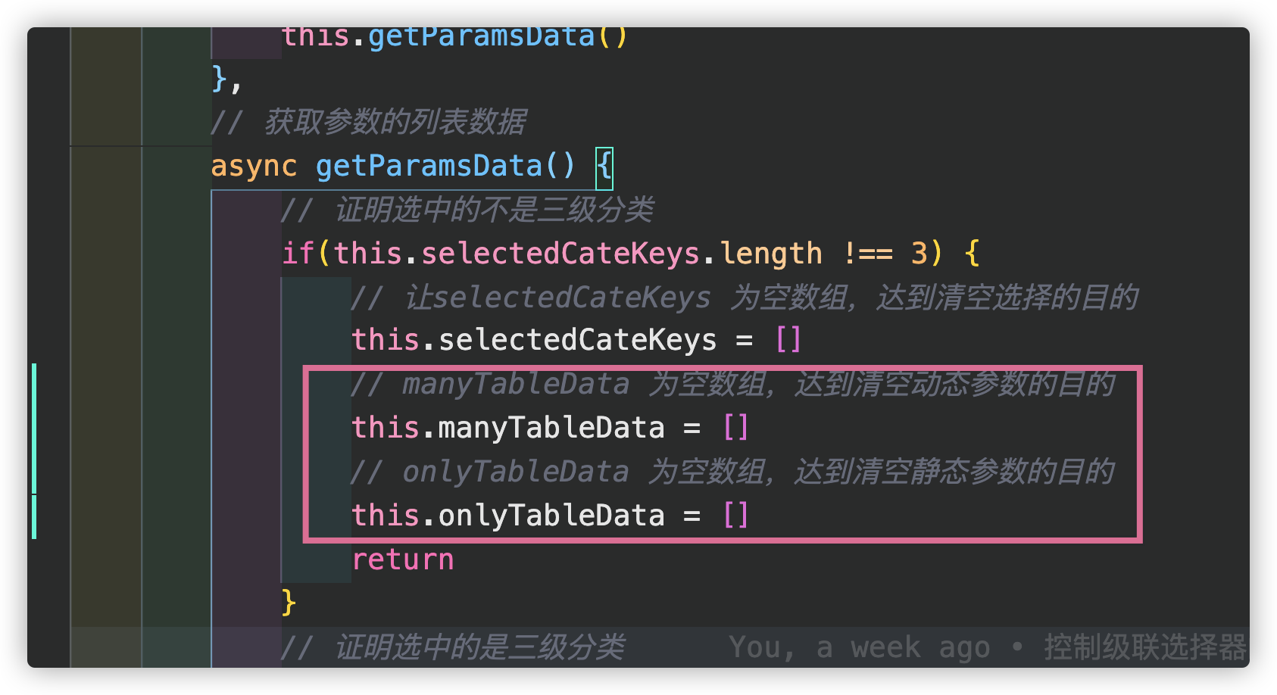Click the getParamsData method name in async line

[429, 166]
